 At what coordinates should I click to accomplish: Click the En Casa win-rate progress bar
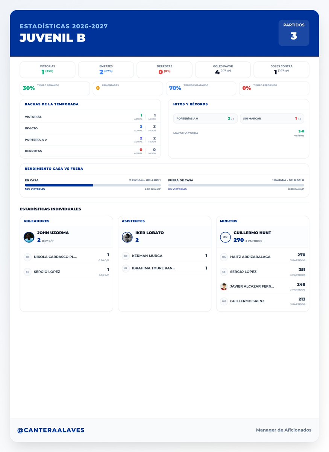[92, 185]
